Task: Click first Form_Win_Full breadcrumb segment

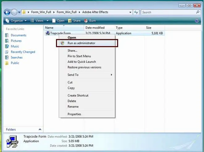Action: point(41,12)
